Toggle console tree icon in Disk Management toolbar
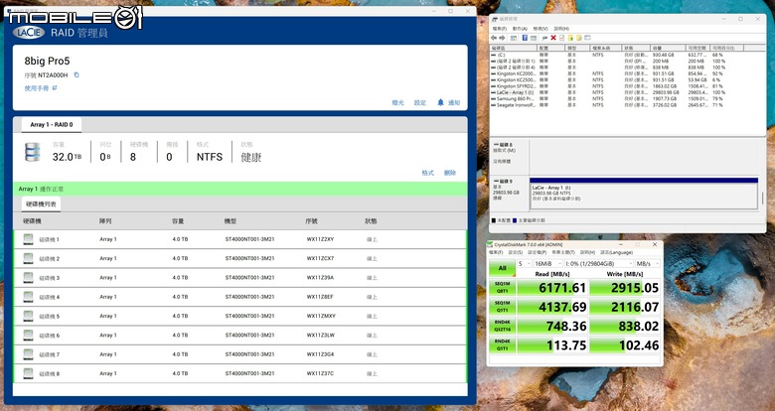This screenshot has height=411, width=775. [514, 38]
